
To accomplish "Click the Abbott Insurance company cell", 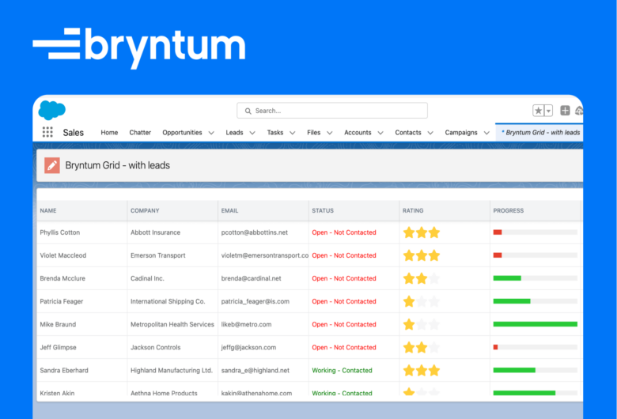I will point(172,232).
